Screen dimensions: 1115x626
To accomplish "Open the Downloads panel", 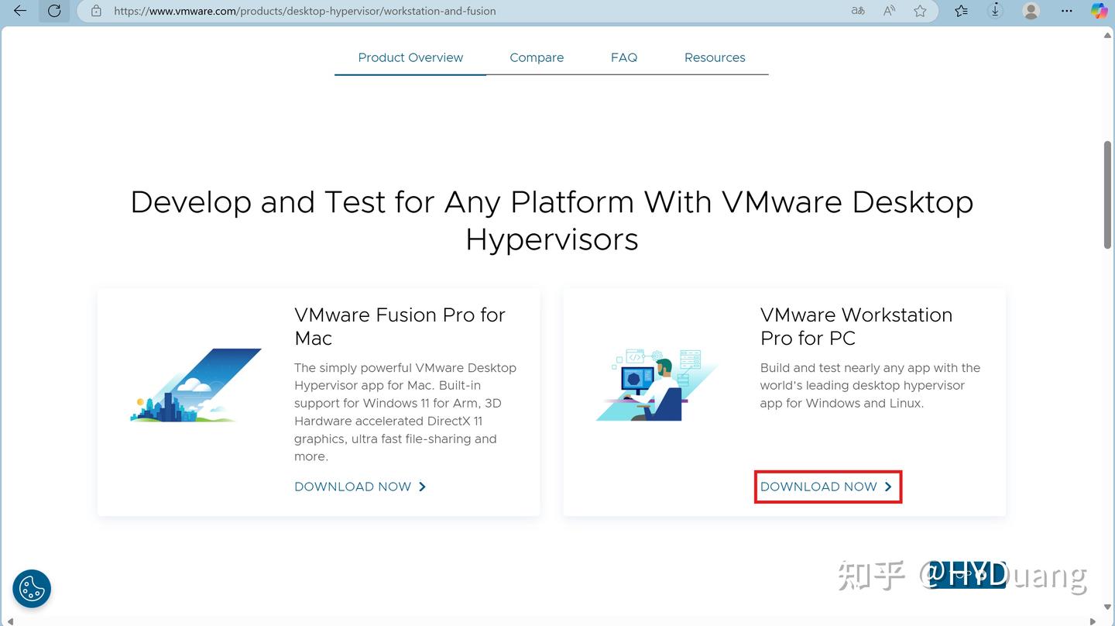I will (996, 11).
